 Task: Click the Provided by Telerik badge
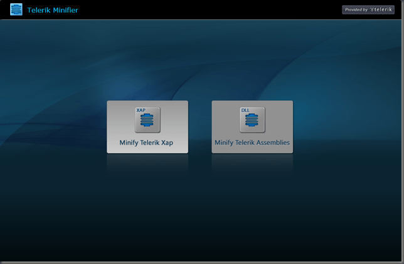pyautogui.click(x=368, y=9)
